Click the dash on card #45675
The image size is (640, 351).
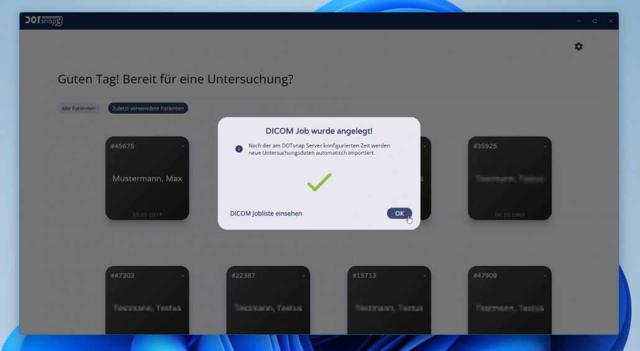(183, 146)
